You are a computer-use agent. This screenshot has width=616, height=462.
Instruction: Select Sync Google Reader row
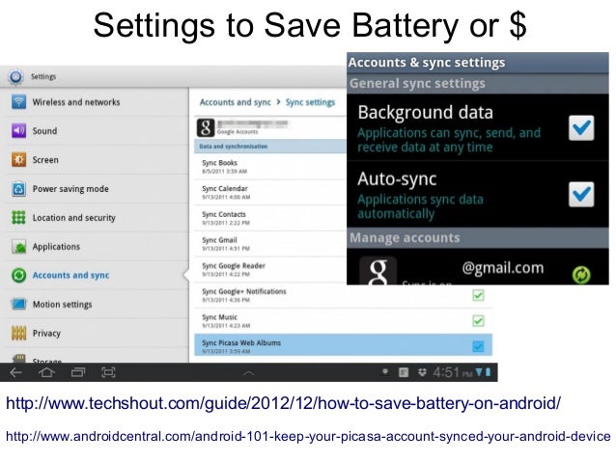pyautogui.click(x=270, y=270)
